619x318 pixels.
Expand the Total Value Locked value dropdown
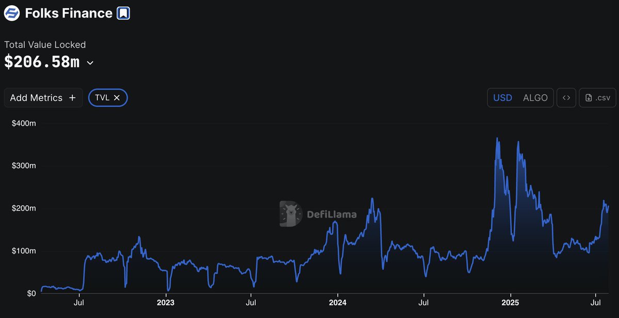[90, 63]
